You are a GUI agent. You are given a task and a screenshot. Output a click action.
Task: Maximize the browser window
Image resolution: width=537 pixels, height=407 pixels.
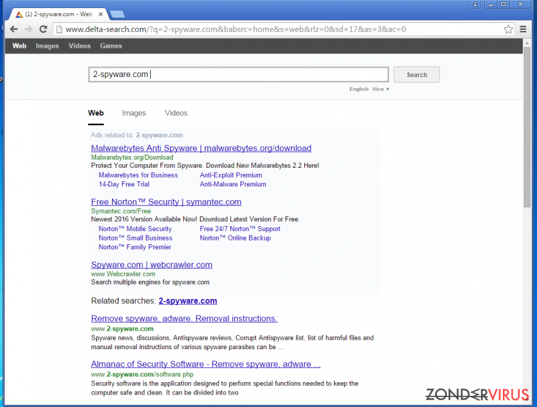pos(503,4)
